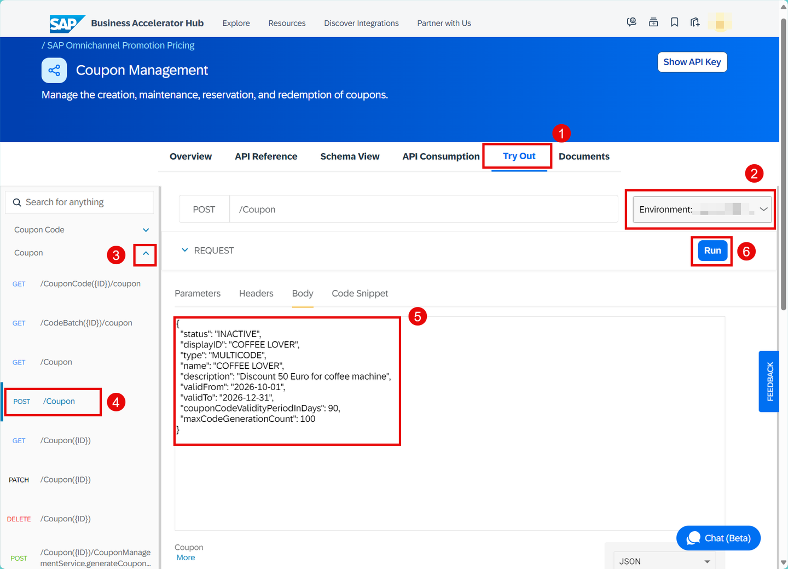Open the Explore menu
Viewport: 788px width, 569px height.
point(236,23)
